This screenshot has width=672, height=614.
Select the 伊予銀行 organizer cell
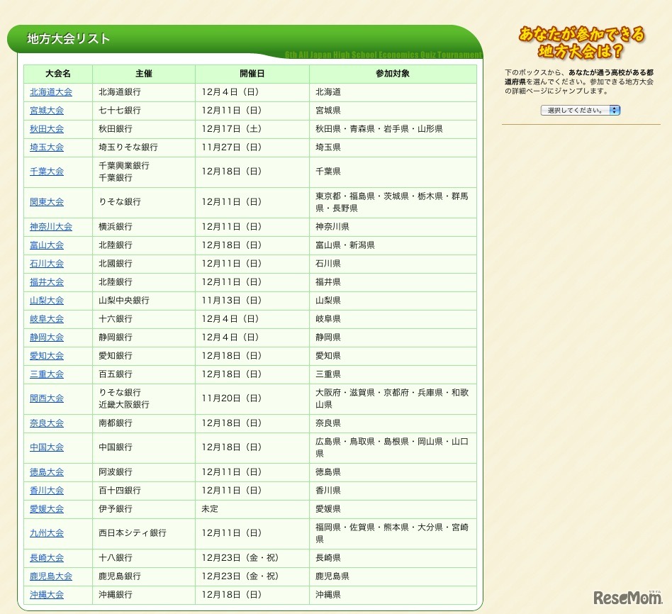[x=144, y=509]
